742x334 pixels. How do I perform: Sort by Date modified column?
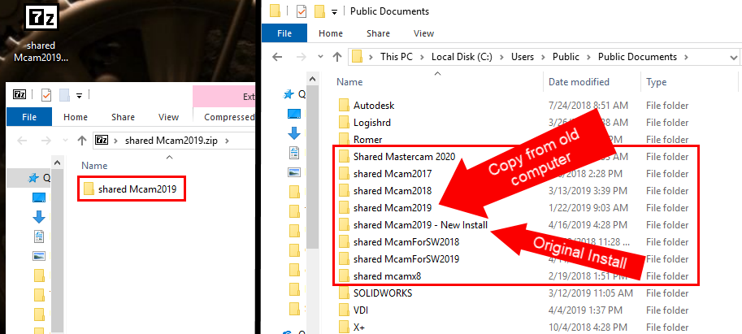click(x=579, y=82)
